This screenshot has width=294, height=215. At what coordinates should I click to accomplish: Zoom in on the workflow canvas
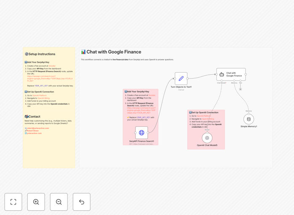[36, 202]
